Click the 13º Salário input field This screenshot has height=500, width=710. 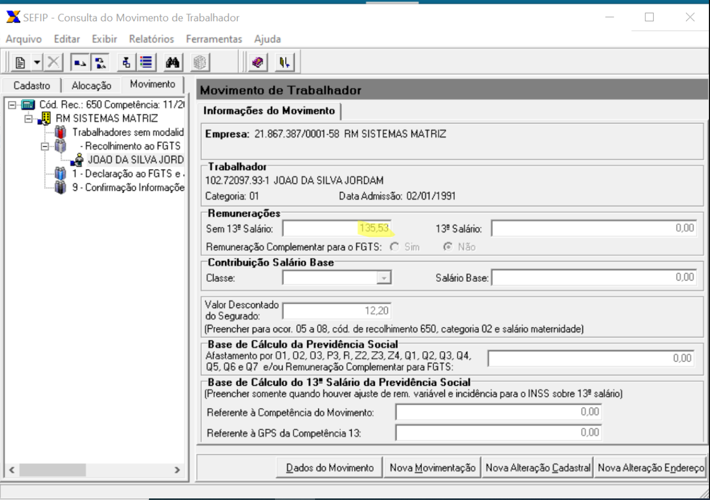[594, 228]
